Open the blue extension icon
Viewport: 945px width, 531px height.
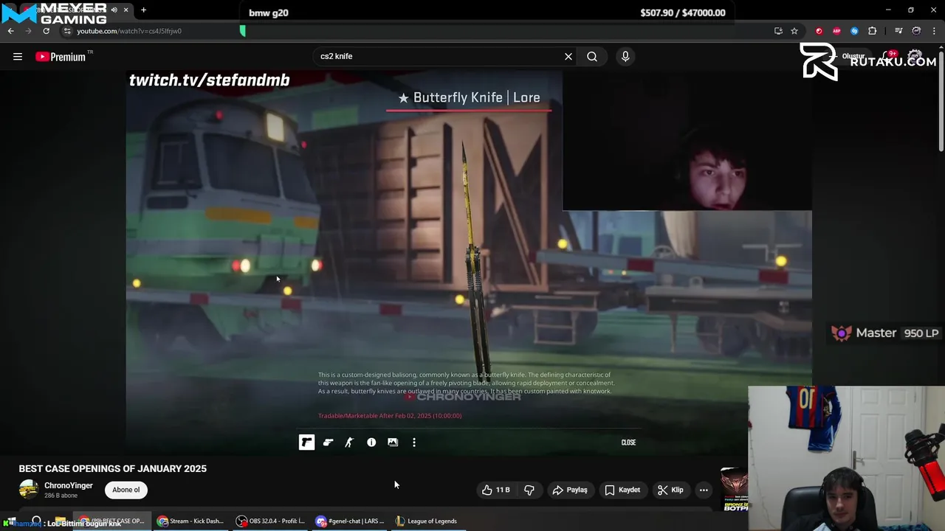coord(854,31)
